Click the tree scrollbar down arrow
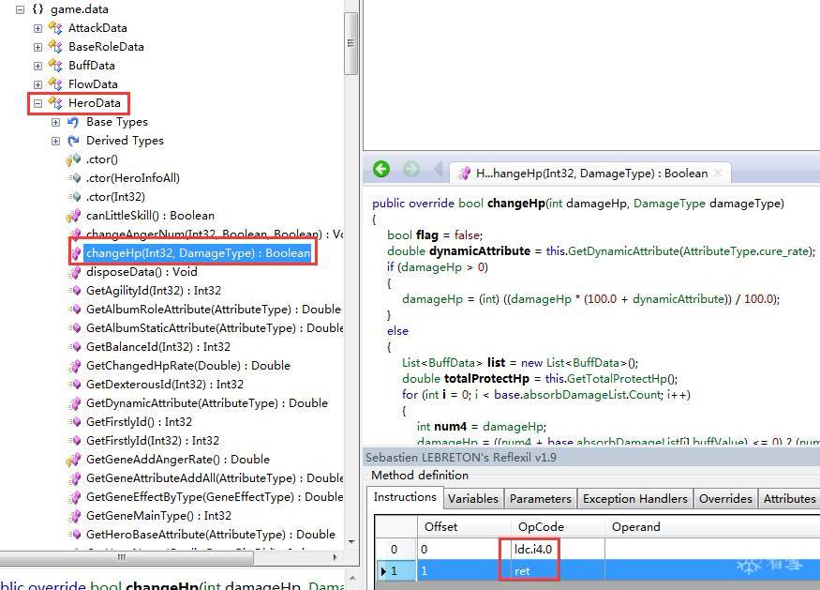Image resolution: width=820 pixels, height=590 pixels. [x=350, y=542]
